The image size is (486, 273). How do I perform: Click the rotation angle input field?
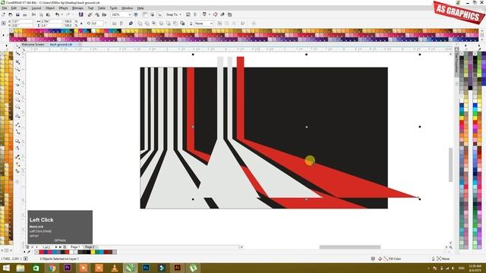coord(97,24)
